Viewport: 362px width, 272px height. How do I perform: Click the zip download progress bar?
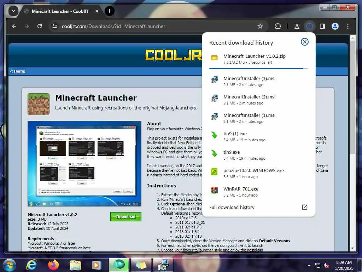pos(258,68)
